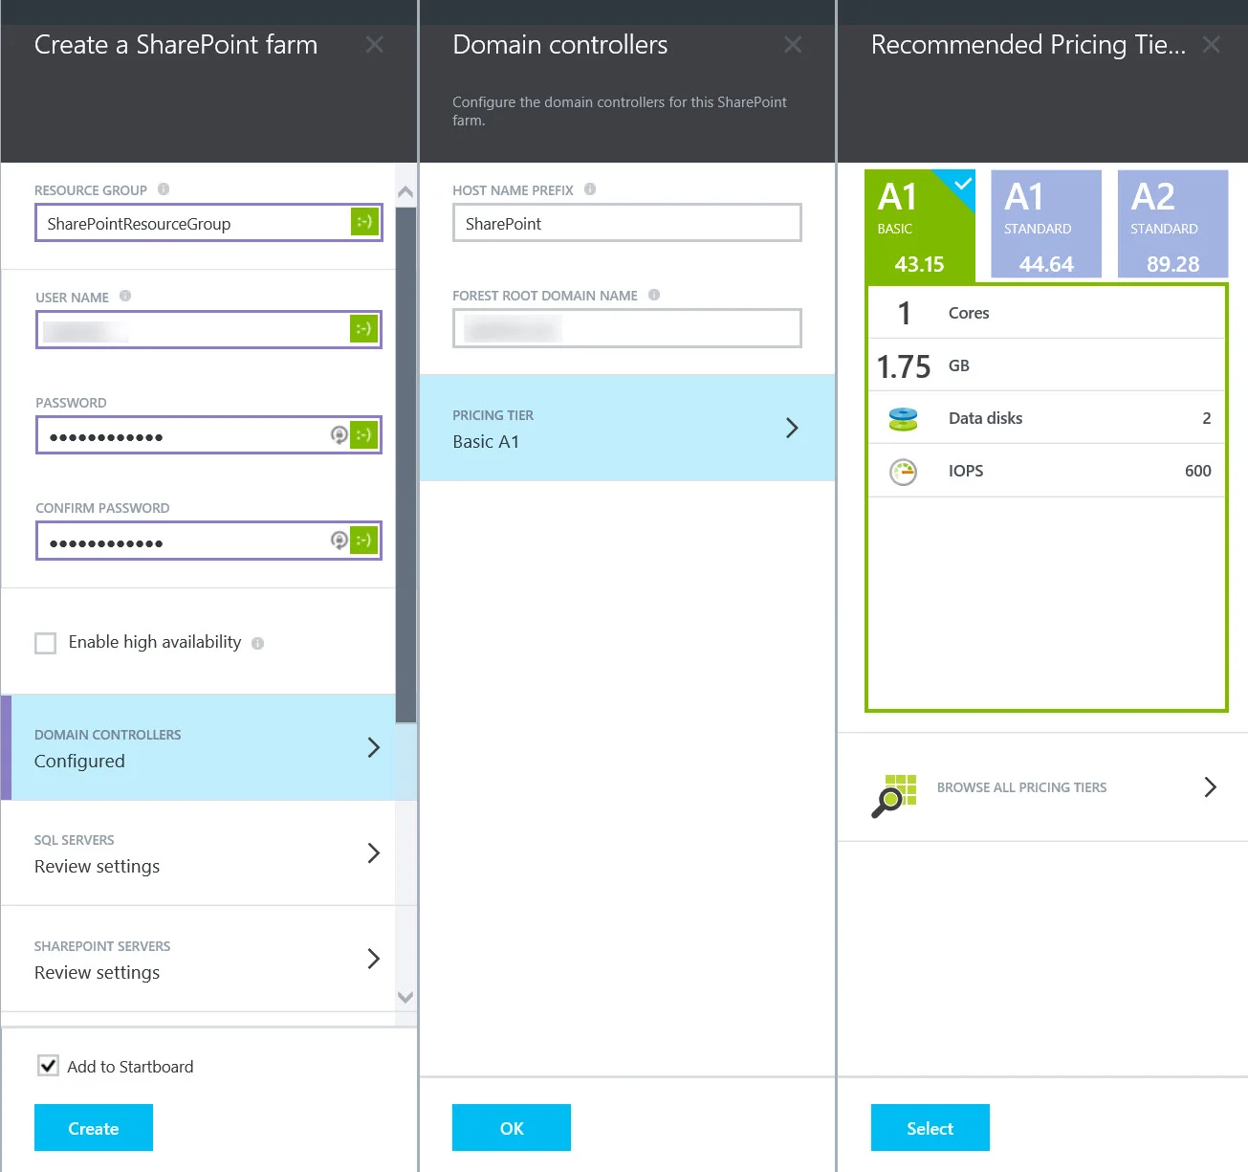
Task: Click the Host Name Prefix input field
Action: 626,223
